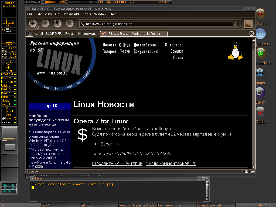Screen dimensions: 276x207
Task: Open the View menu
Action: pyautogui.click(x=48, y=14)
